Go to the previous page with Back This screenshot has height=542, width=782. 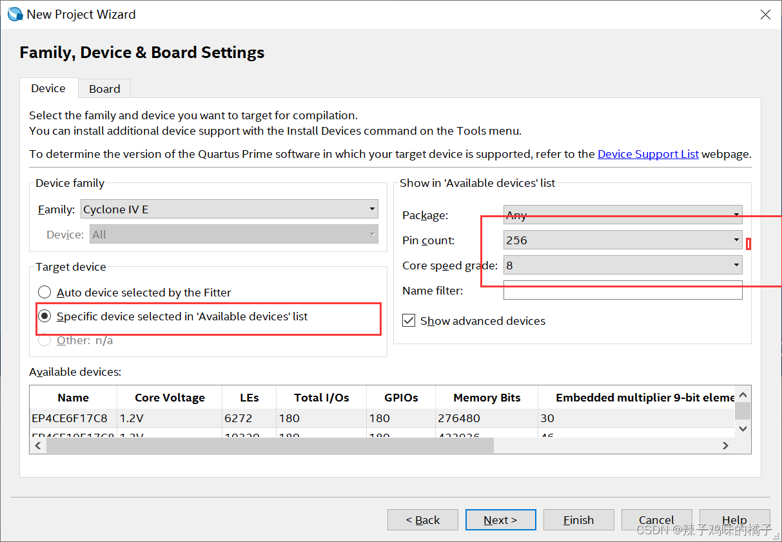tap(423, 520)
